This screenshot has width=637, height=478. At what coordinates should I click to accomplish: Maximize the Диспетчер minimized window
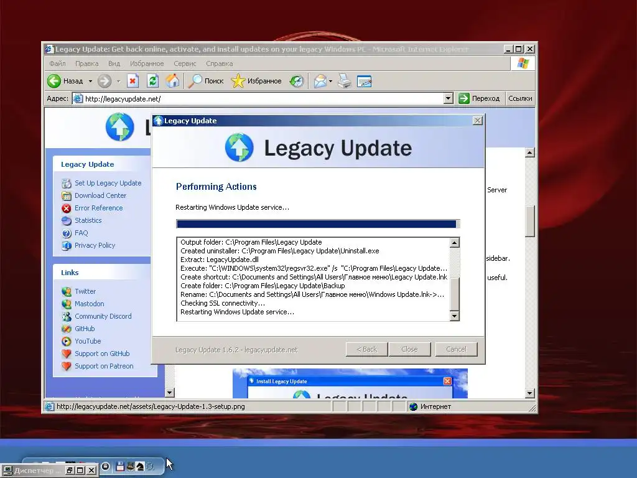[x=80, y=471]
